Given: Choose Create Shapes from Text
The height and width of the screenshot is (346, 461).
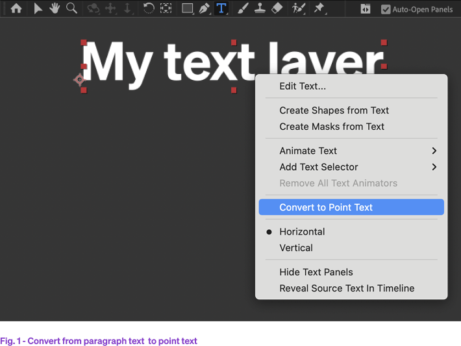Looking at the screenshot, I should (x=351, y=110).
